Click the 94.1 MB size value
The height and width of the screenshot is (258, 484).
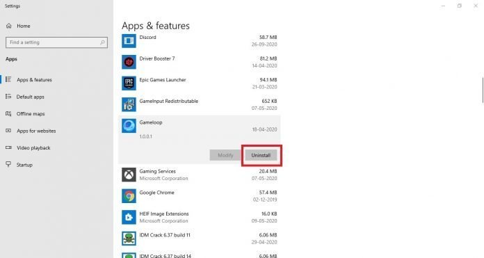pos(268,79)
